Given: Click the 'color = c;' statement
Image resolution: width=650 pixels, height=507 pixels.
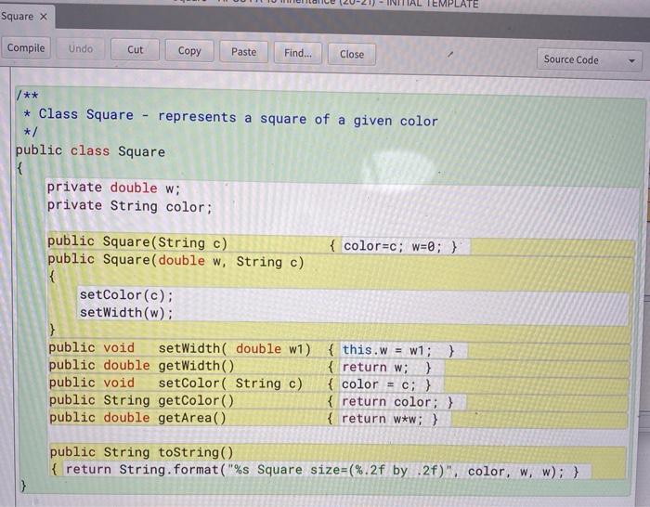Looking at the screenshot, I should pyautogui.click(x=378, y=385).
